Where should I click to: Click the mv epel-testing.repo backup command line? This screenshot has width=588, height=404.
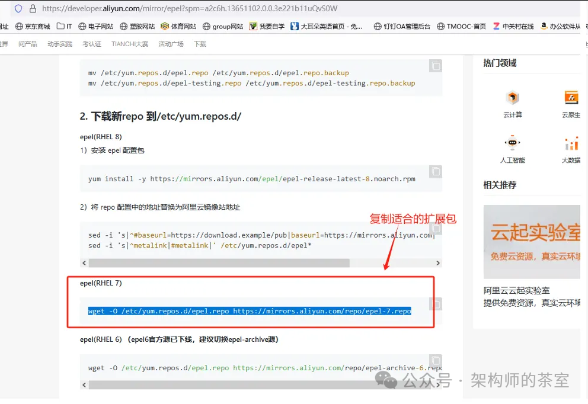pos(252,83)
